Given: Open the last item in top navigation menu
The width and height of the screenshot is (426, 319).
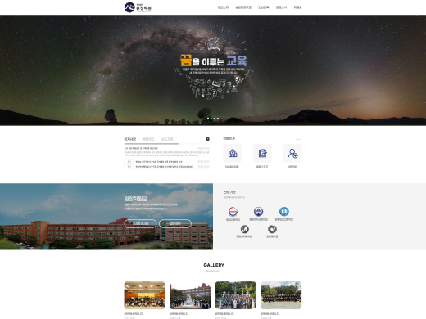Looking at the screenshot, I should click(x=297, y=7).
